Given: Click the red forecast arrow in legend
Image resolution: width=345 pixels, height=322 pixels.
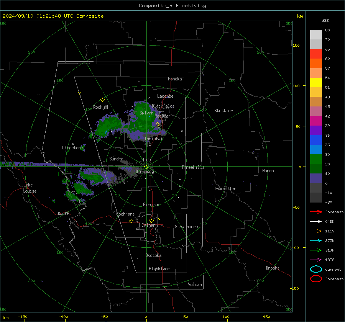Looking at the screenshot, I should (x=316, y=212).
